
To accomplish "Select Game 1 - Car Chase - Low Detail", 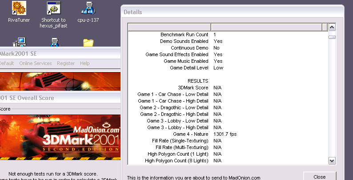I will point(228,94).
